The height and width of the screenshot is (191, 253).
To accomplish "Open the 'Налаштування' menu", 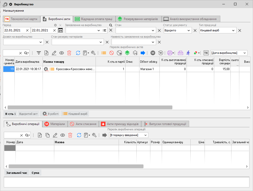I will [13, 11].
